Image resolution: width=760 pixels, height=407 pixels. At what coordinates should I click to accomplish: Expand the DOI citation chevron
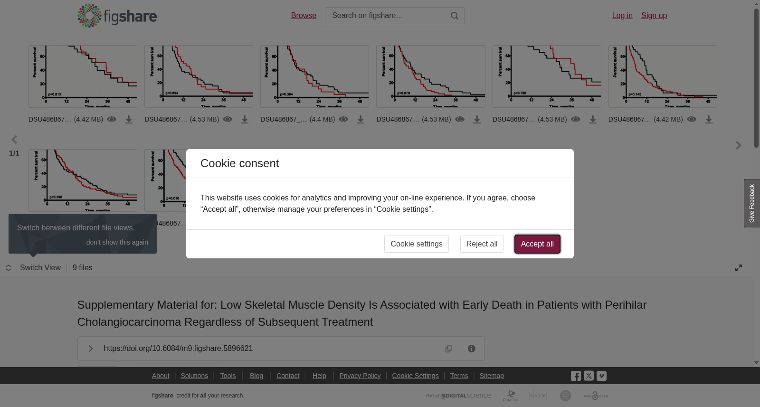[x=90, y=349]
